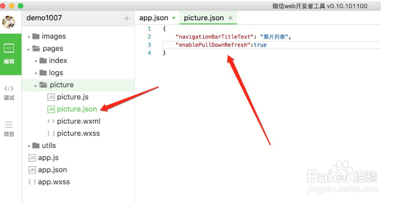This screenshot has width=401, height=203.
Task: Select the index folder name
Action: [x=58, y=61]
